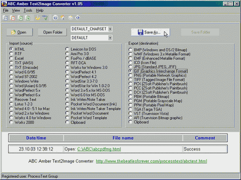
Task: Select Recover Text import option
Action: [x=23, y=99]
